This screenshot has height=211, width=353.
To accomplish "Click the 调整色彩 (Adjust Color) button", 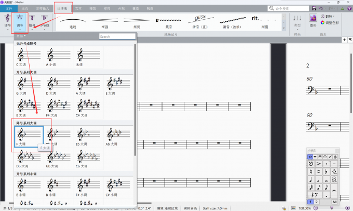I will [x=330, y=22].
